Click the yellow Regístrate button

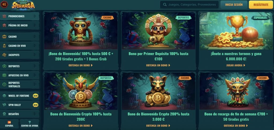coord(261,5)
